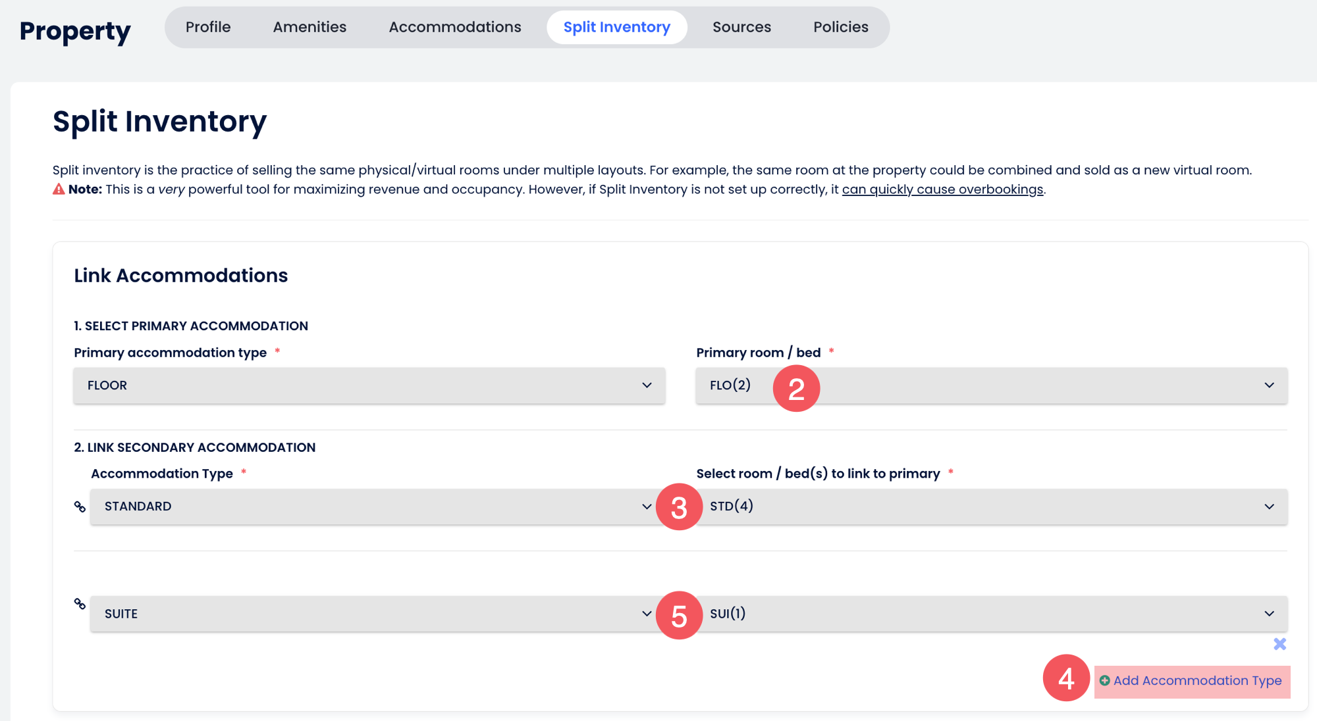Click the red step 4 marker
1317x721 pixels.
(1066, 678)
